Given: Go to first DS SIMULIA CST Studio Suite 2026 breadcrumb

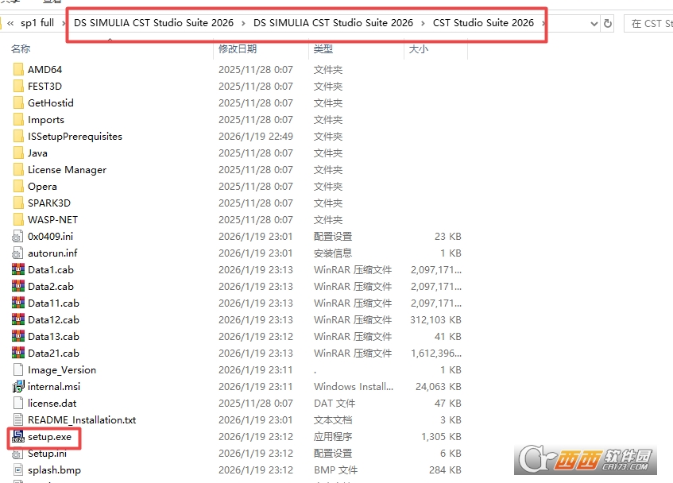Looking at the screenshot, I should [153, 23].
